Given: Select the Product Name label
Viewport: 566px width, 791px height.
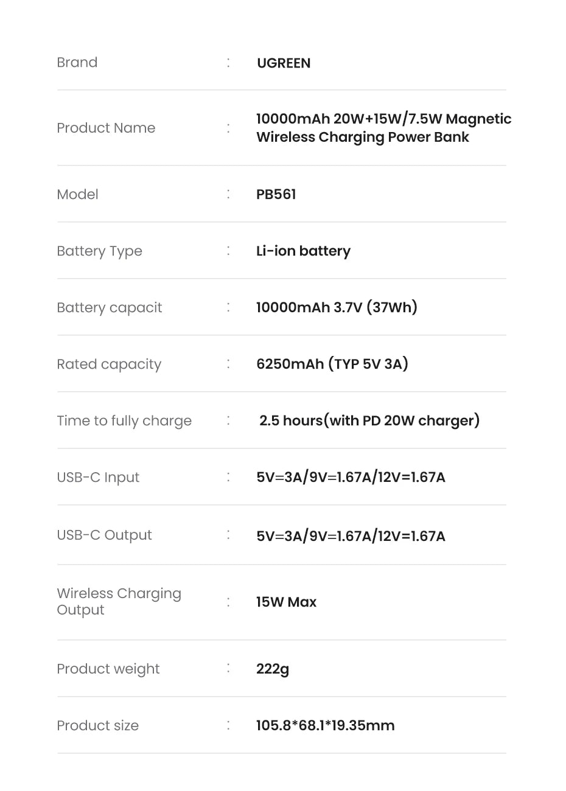Looking at the screenshot, I should click(106, 128).
